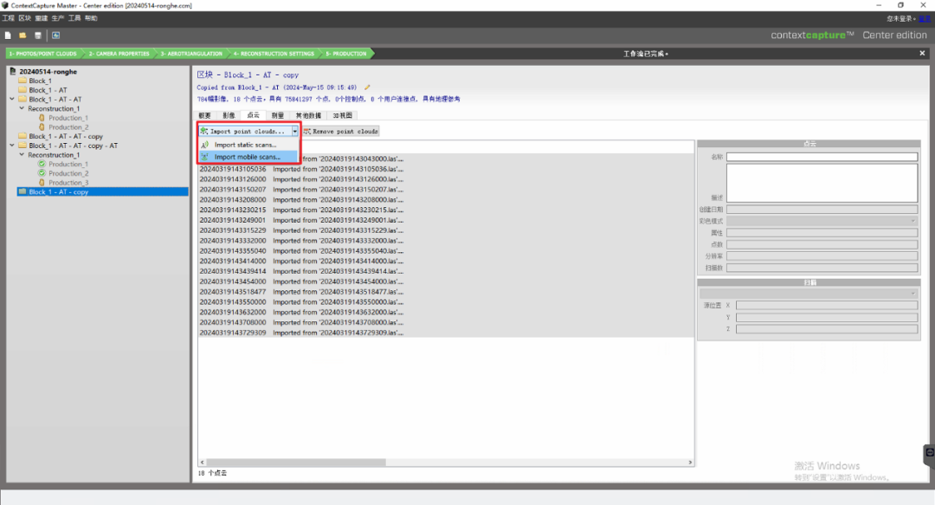Open the combo box under the 扫描 header
Image resolution: width=935 pixels, height=505 pixels.
coord(809,293)
